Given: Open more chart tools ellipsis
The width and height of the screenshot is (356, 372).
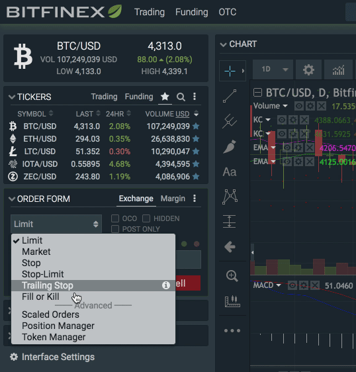Looking at the screenshot, I should (232, 330).
